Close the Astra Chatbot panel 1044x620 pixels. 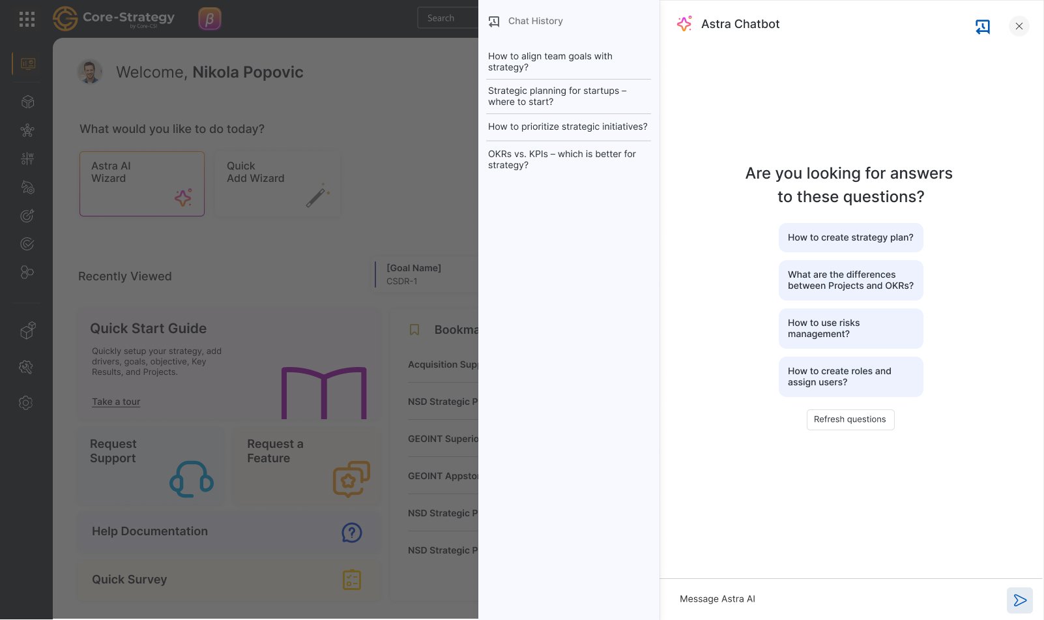1019,26
